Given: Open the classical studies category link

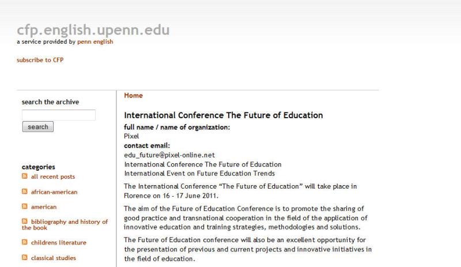Looking at the screenshot, I should [x=54, y=258].
